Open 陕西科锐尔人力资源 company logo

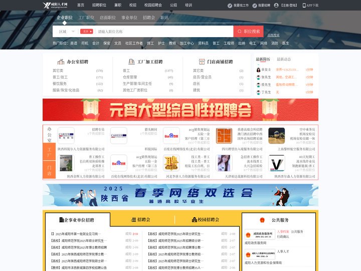click(x=66, y=135)
